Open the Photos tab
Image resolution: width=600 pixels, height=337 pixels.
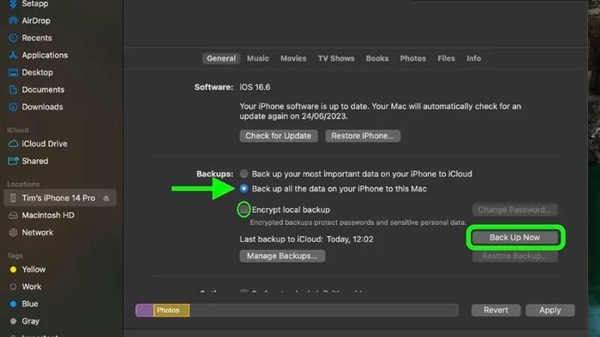pos(413,58)
